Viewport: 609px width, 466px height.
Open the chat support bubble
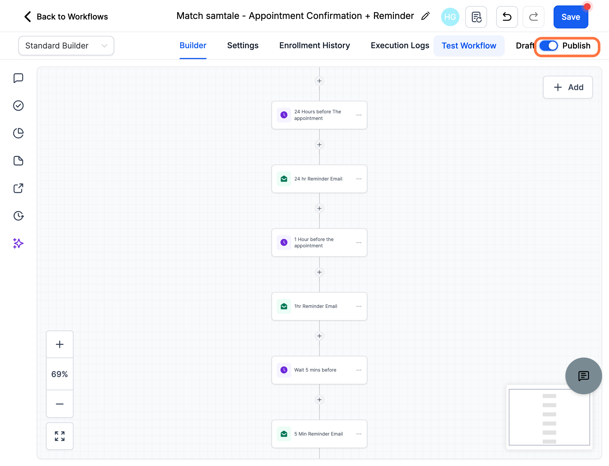[583, 376]
